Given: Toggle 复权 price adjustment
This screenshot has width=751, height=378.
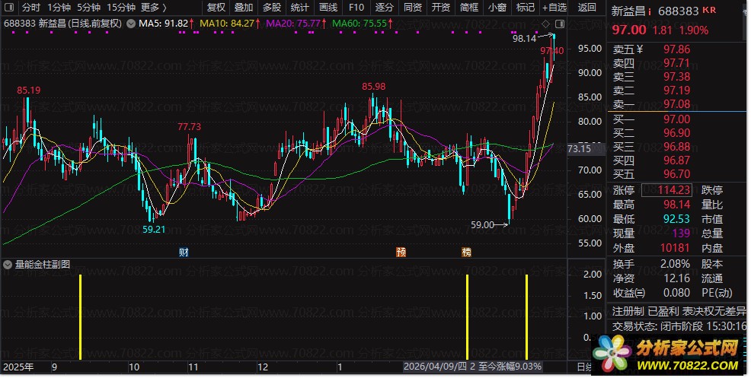Looking at the screenshot, I should coord(216,8).
